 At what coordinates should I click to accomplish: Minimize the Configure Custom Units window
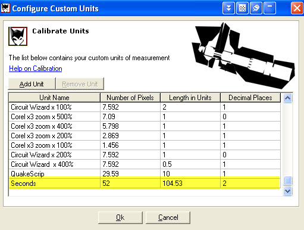point(269,8)
